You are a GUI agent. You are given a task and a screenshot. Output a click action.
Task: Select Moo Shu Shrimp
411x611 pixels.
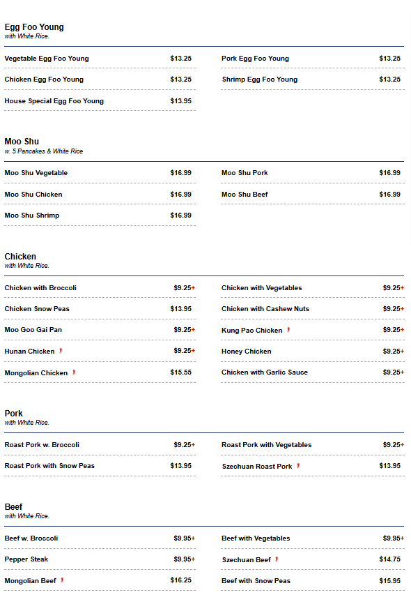pos(100,216)
